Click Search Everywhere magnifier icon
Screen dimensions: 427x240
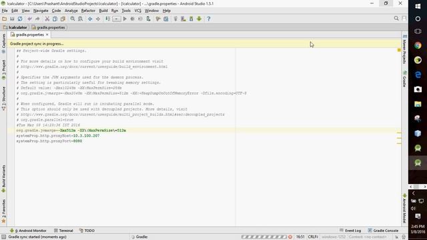396,19
